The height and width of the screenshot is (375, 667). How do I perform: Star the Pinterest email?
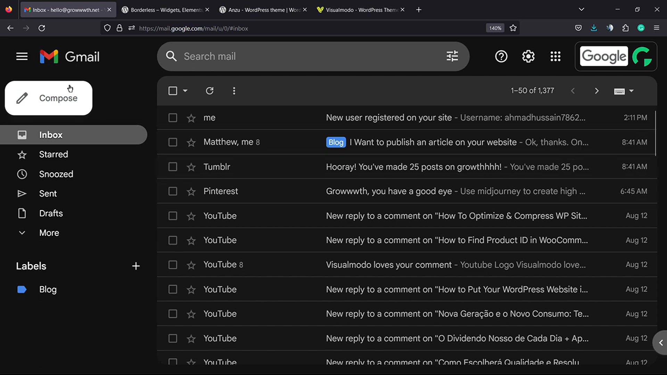click(191, 191)
